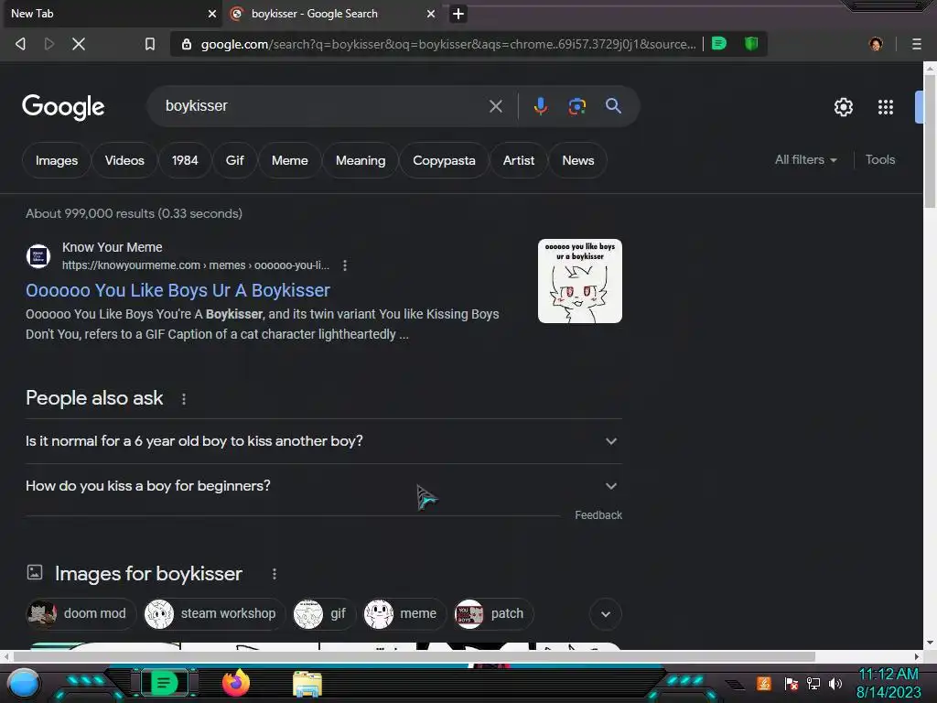This screenshot has height=703, width=937.
Task: Close the New Tab tab
Action: (211, 14)
